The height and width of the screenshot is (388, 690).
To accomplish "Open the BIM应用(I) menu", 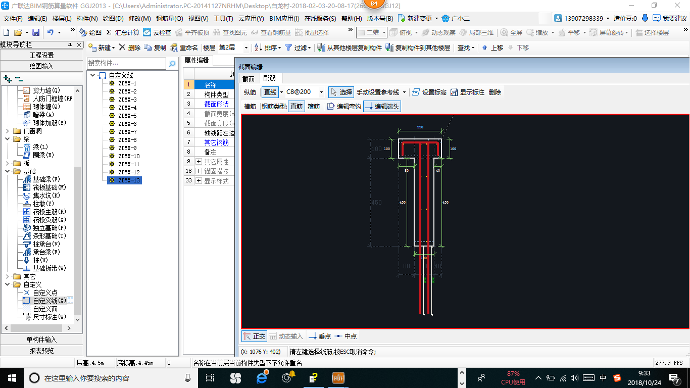I will [x=284, y=19].
